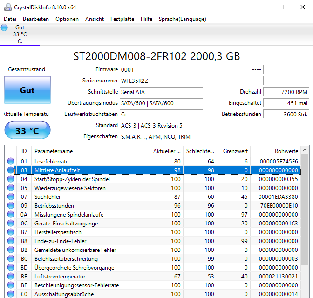Click the Rohwerte column header
313x298 pixels.
[x=276, y=151]
